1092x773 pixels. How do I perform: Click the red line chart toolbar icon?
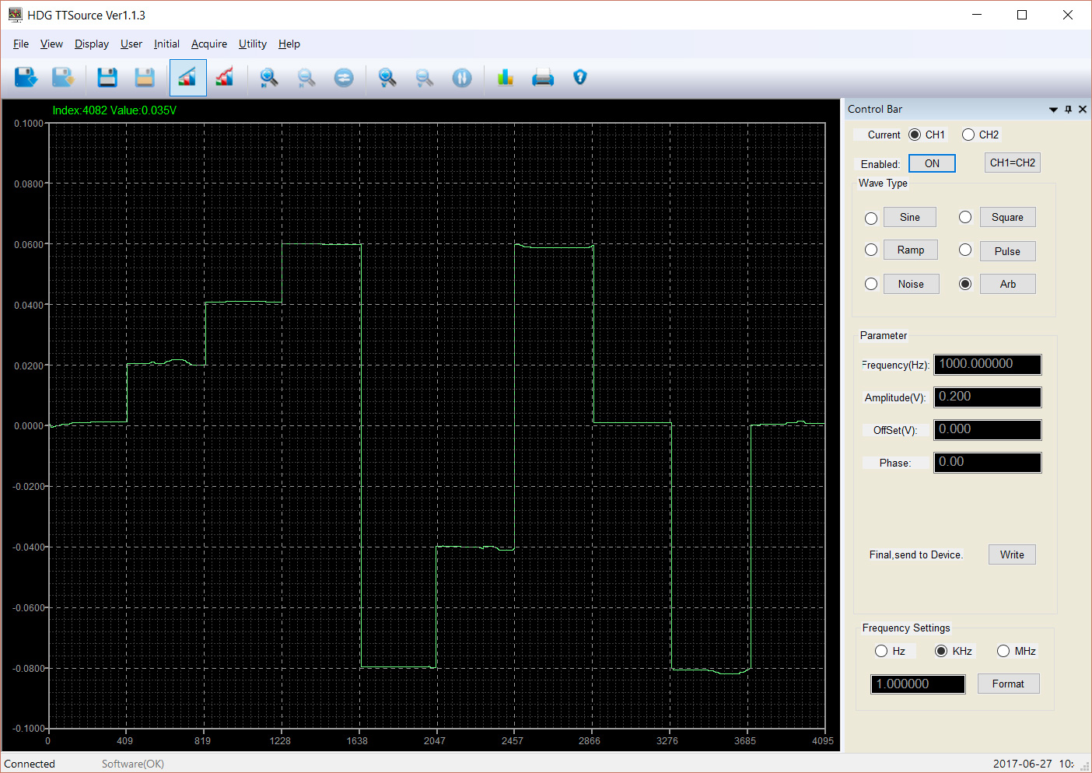click(x=225, y=77)
